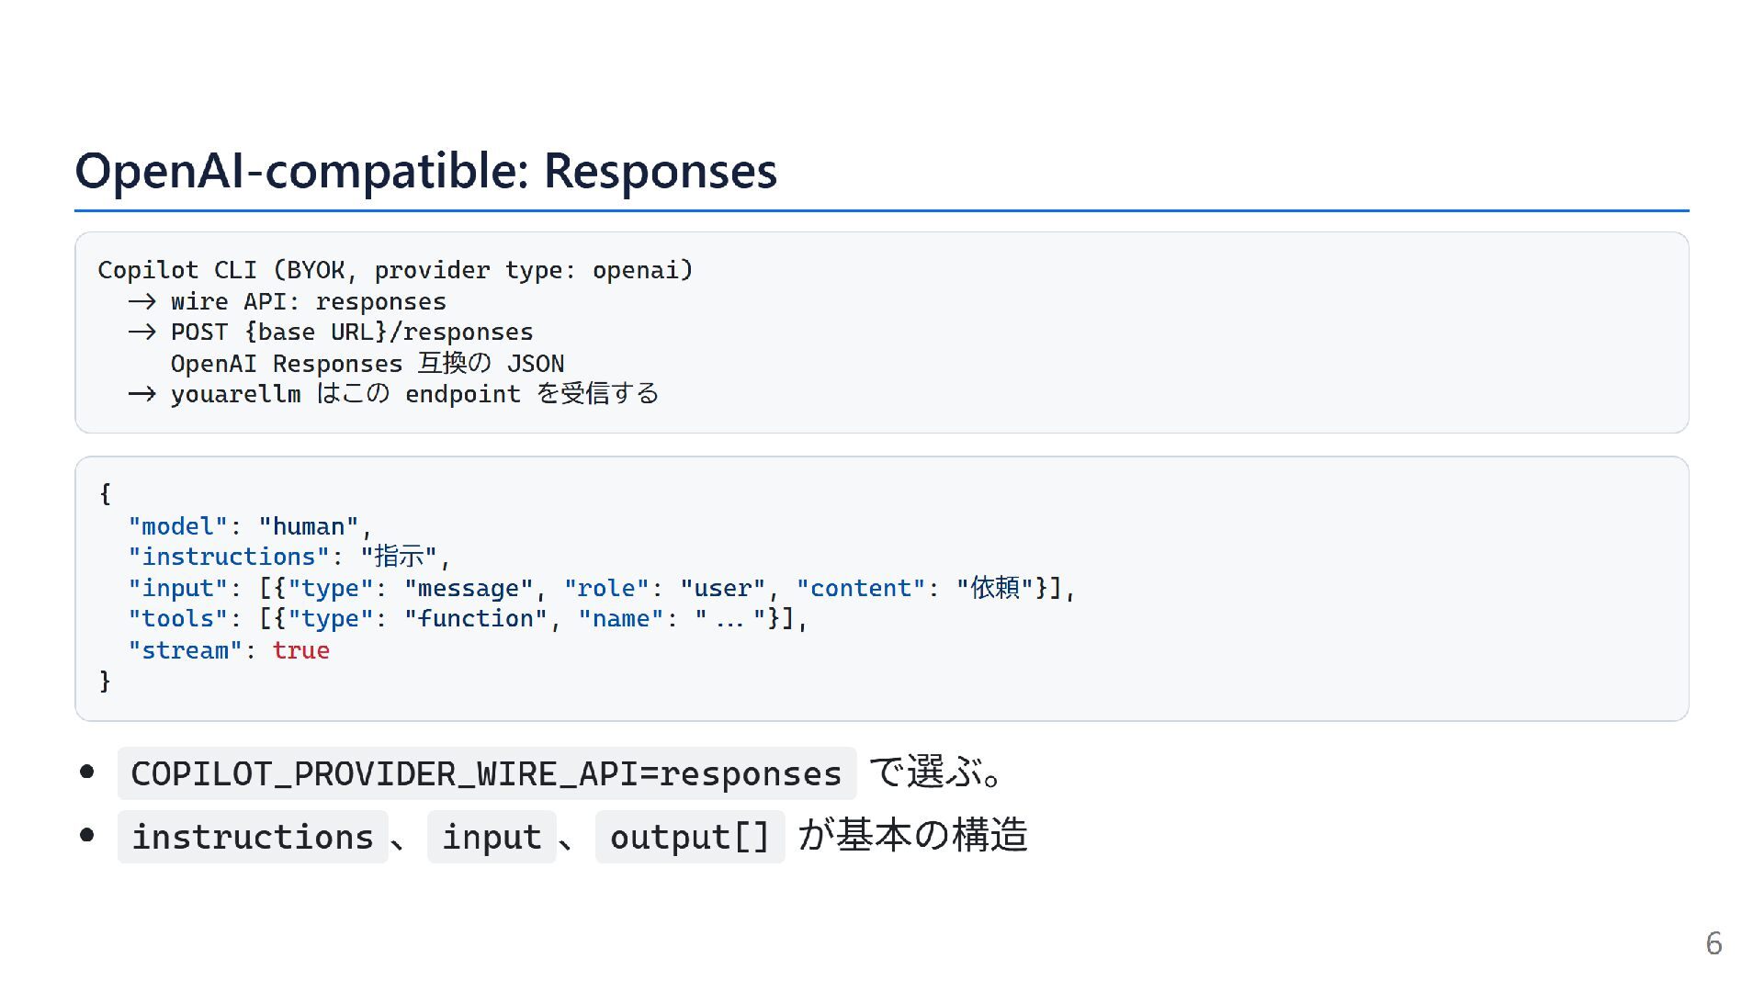Click the Copilot CLI (BYOK) header line
The width and height of the screenshot is (1764, 992).
(395, 270)
